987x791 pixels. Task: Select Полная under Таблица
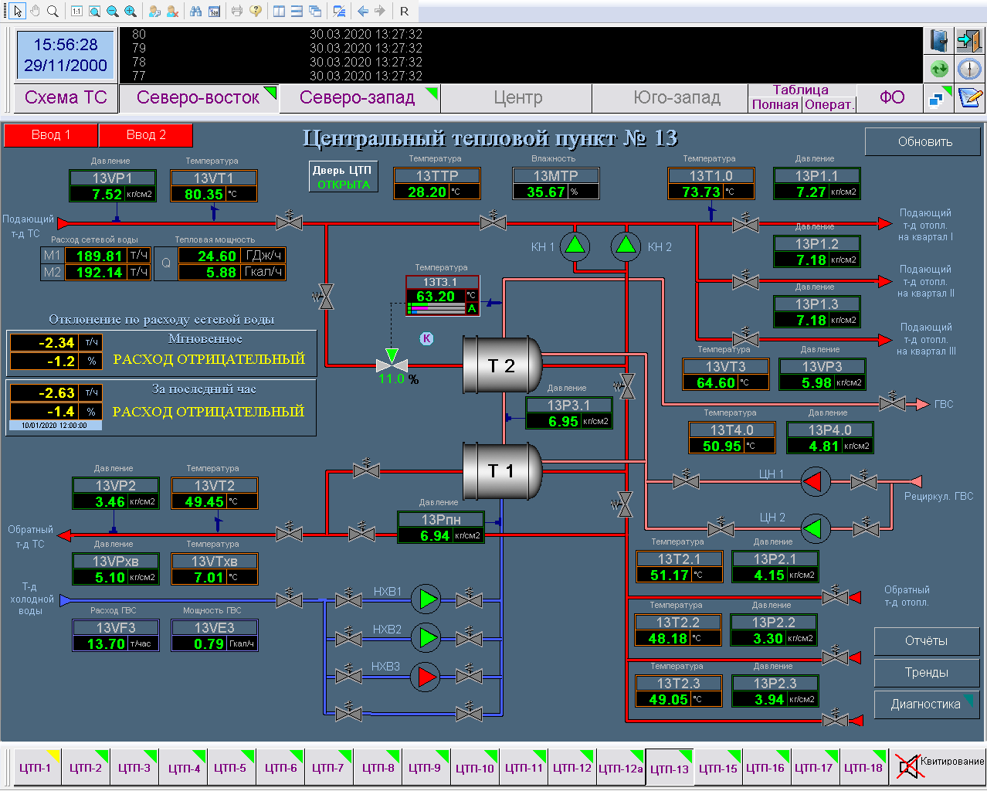click(775, 105)
